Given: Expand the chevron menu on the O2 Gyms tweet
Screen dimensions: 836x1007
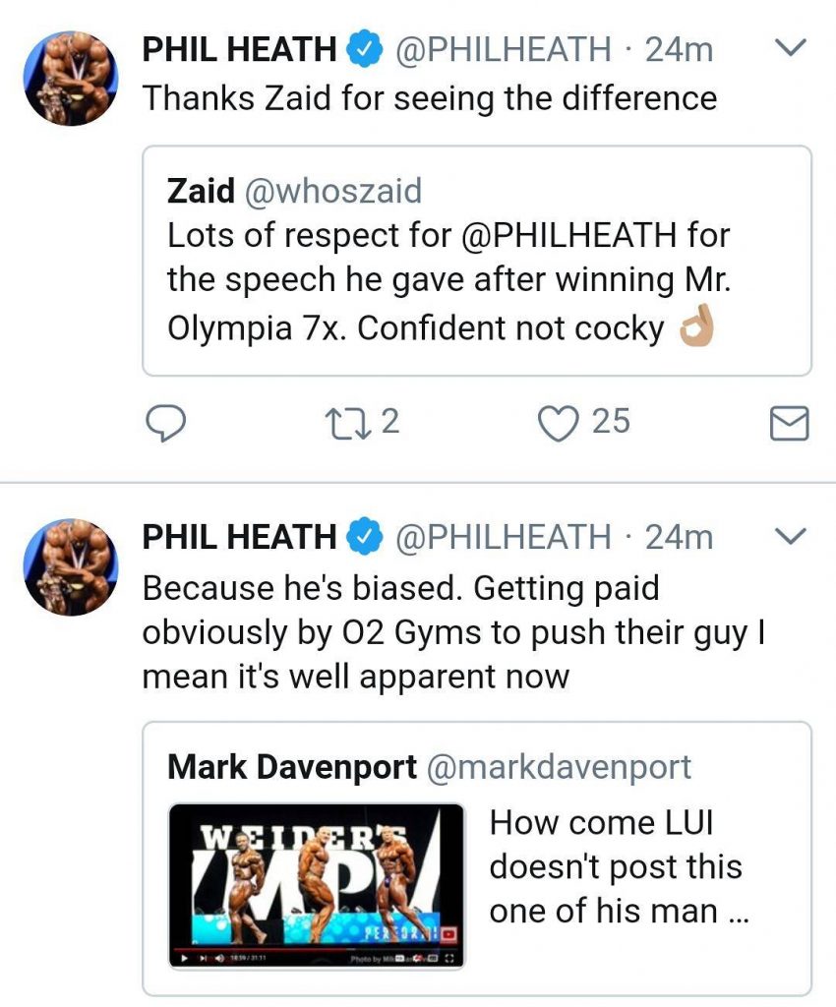Looking at the screenshot, I should (792, 536).
